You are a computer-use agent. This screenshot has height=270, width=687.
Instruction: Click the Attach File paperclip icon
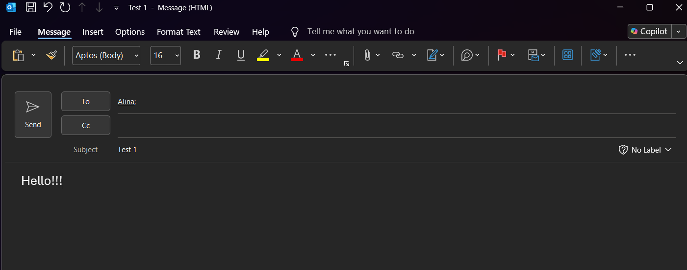pyautogui.click(x=367, y=55)
